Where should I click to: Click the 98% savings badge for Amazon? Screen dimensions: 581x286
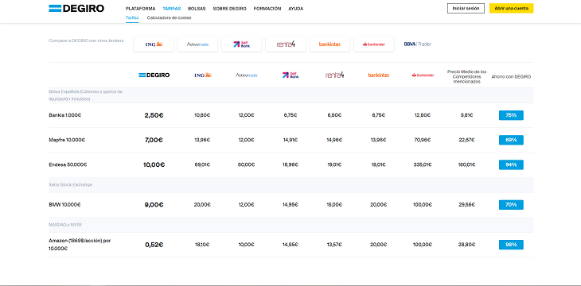point(511,245)
